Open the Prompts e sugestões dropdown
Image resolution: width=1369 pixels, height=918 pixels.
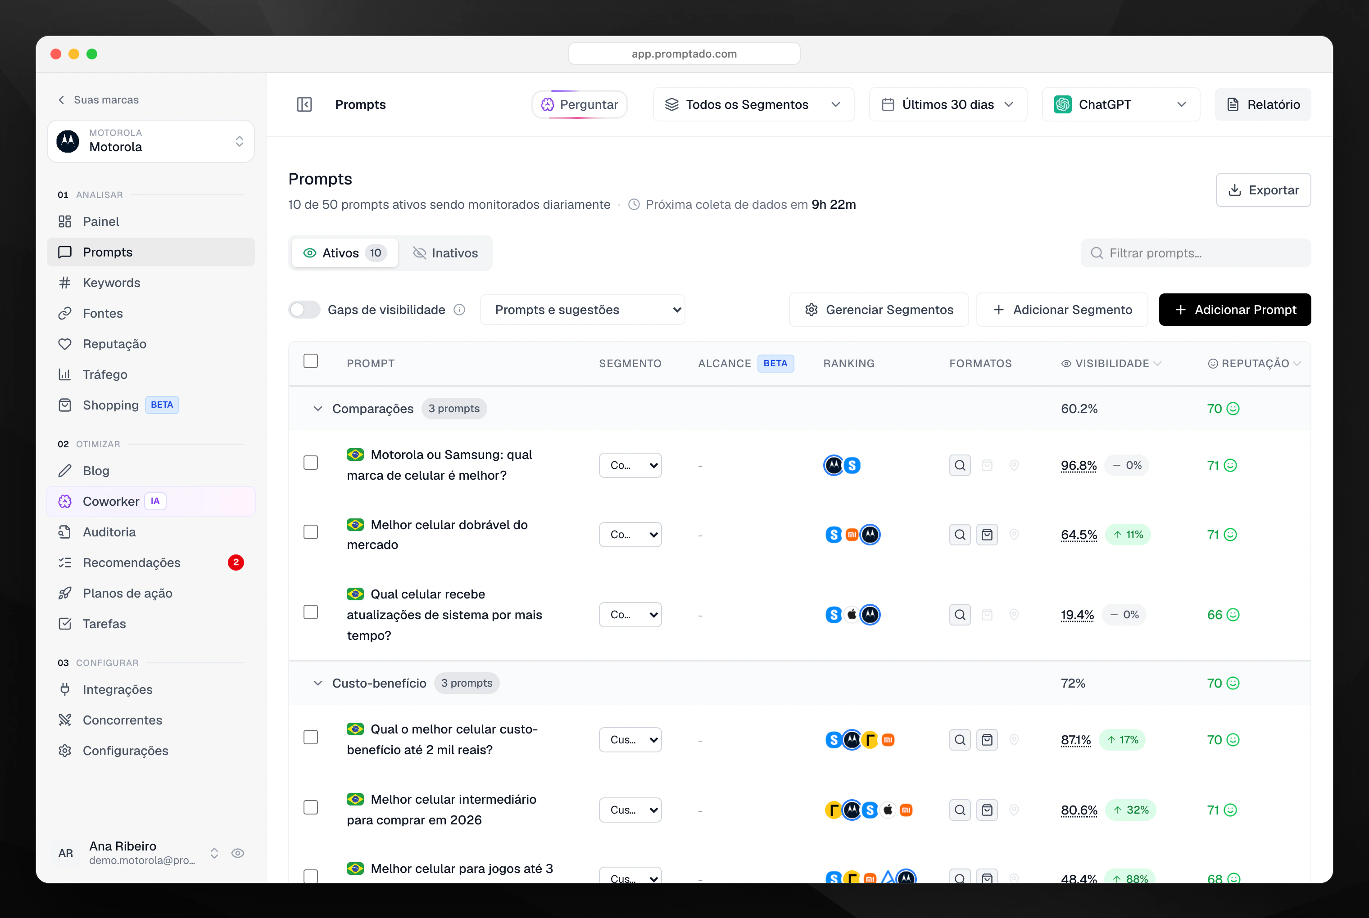tap(582, 310)
